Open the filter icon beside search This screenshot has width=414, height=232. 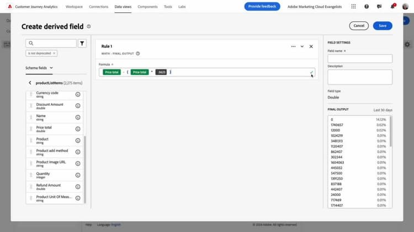pos(82,43)
